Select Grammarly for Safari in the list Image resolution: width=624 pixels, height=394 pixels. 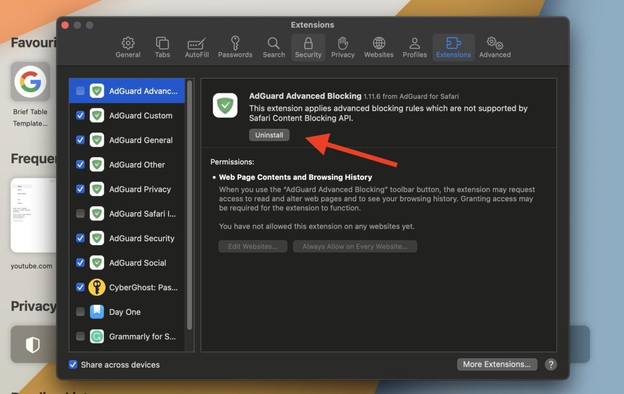(142, 336)
